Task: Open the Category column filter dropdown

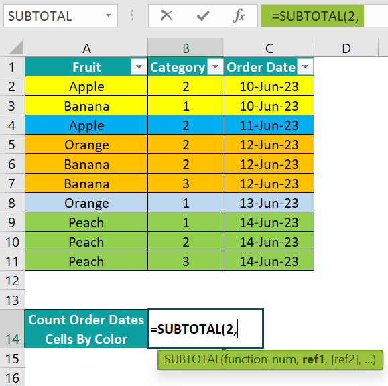Action: point(215,67)
